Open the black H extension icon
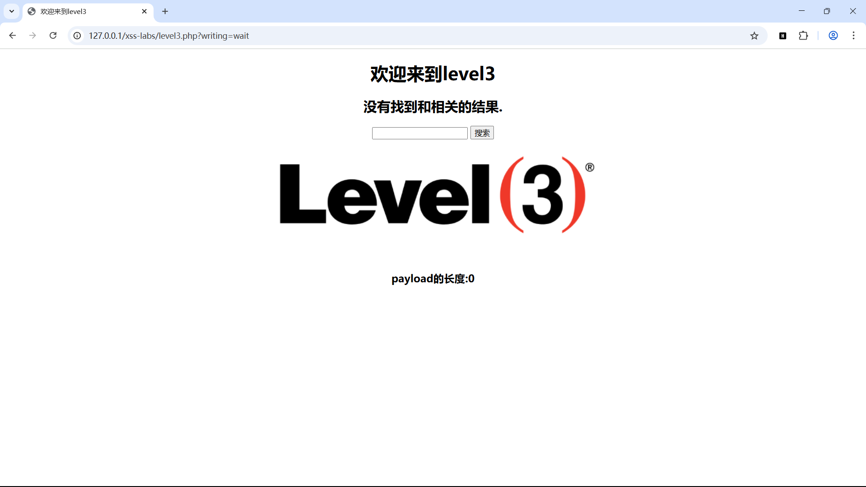866x487 pixels. [x=783, y=36]
